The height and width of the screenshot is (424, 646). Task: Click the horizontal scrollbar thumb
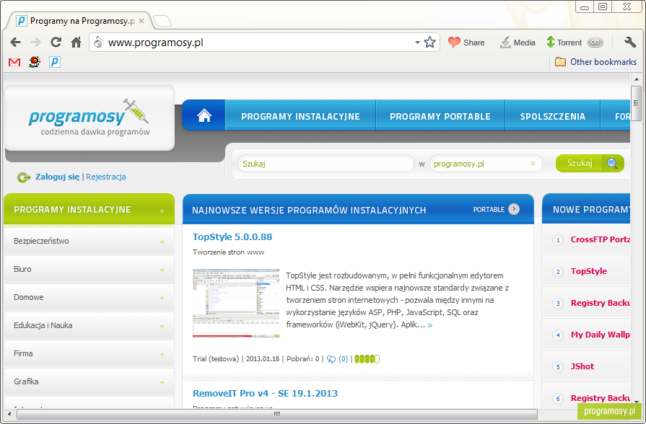pyautogui.click(x=277, y=414)
